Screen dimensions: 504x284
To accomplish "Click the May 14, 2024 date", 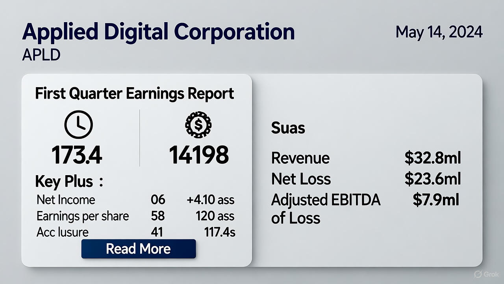I will coord(439,32).
